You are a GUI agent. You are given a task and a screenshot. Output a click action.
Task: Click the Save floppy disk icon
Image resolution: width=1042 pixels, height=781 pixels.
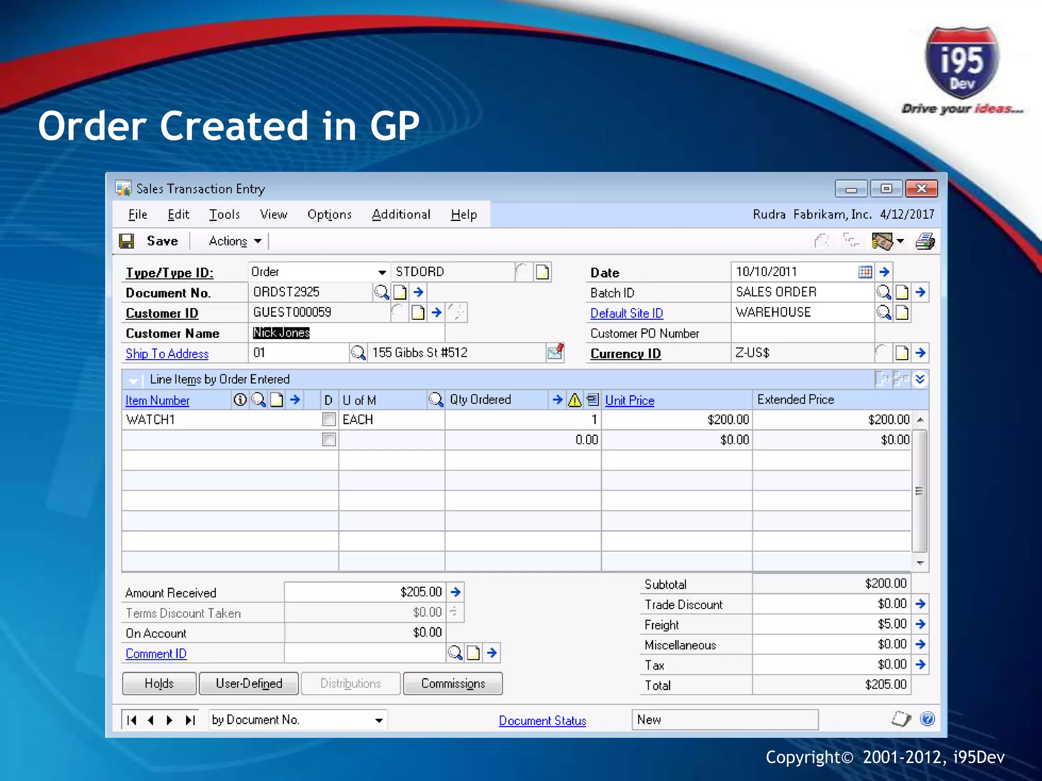pos(126,241)
